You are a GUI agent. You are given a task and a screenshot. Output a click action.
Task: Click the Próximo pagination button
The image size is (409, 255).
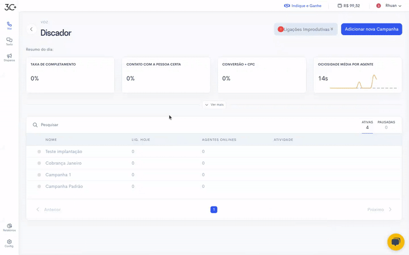(x=379, y=210)
